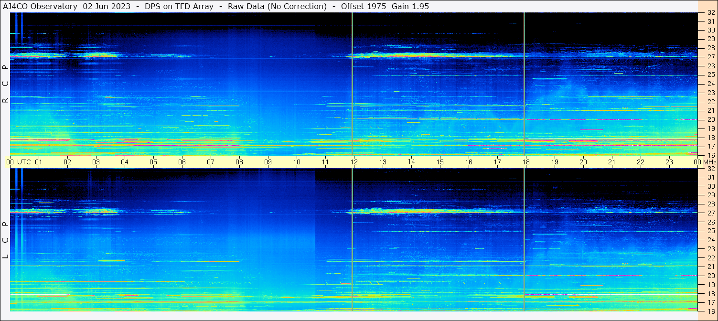This screenshot has width=718, height=321.
Task: Click the MHz unit label on time axis
Action: (710, 162)
